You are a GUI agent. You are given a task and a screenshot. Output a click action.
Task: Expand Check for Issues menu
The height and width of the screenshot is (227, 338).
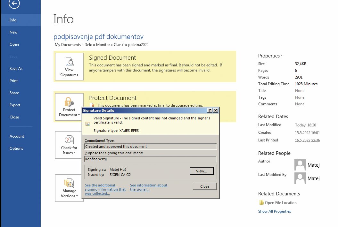[69, 145]
